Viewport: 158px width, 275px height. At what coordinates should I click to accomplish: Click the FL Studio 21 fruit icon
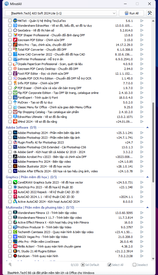click(15, 251)
